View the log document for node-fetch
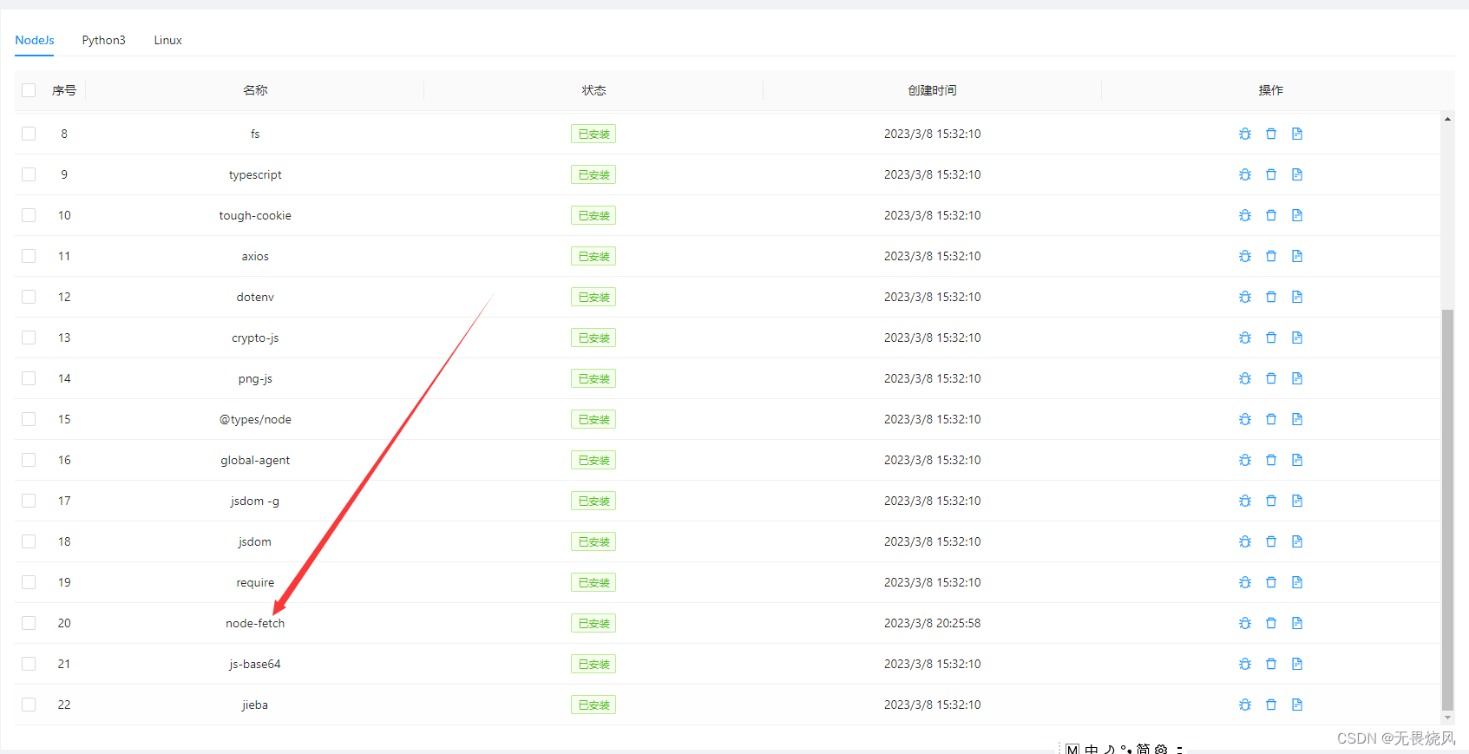This screenshot has width=1469, height=754. 1297,623
